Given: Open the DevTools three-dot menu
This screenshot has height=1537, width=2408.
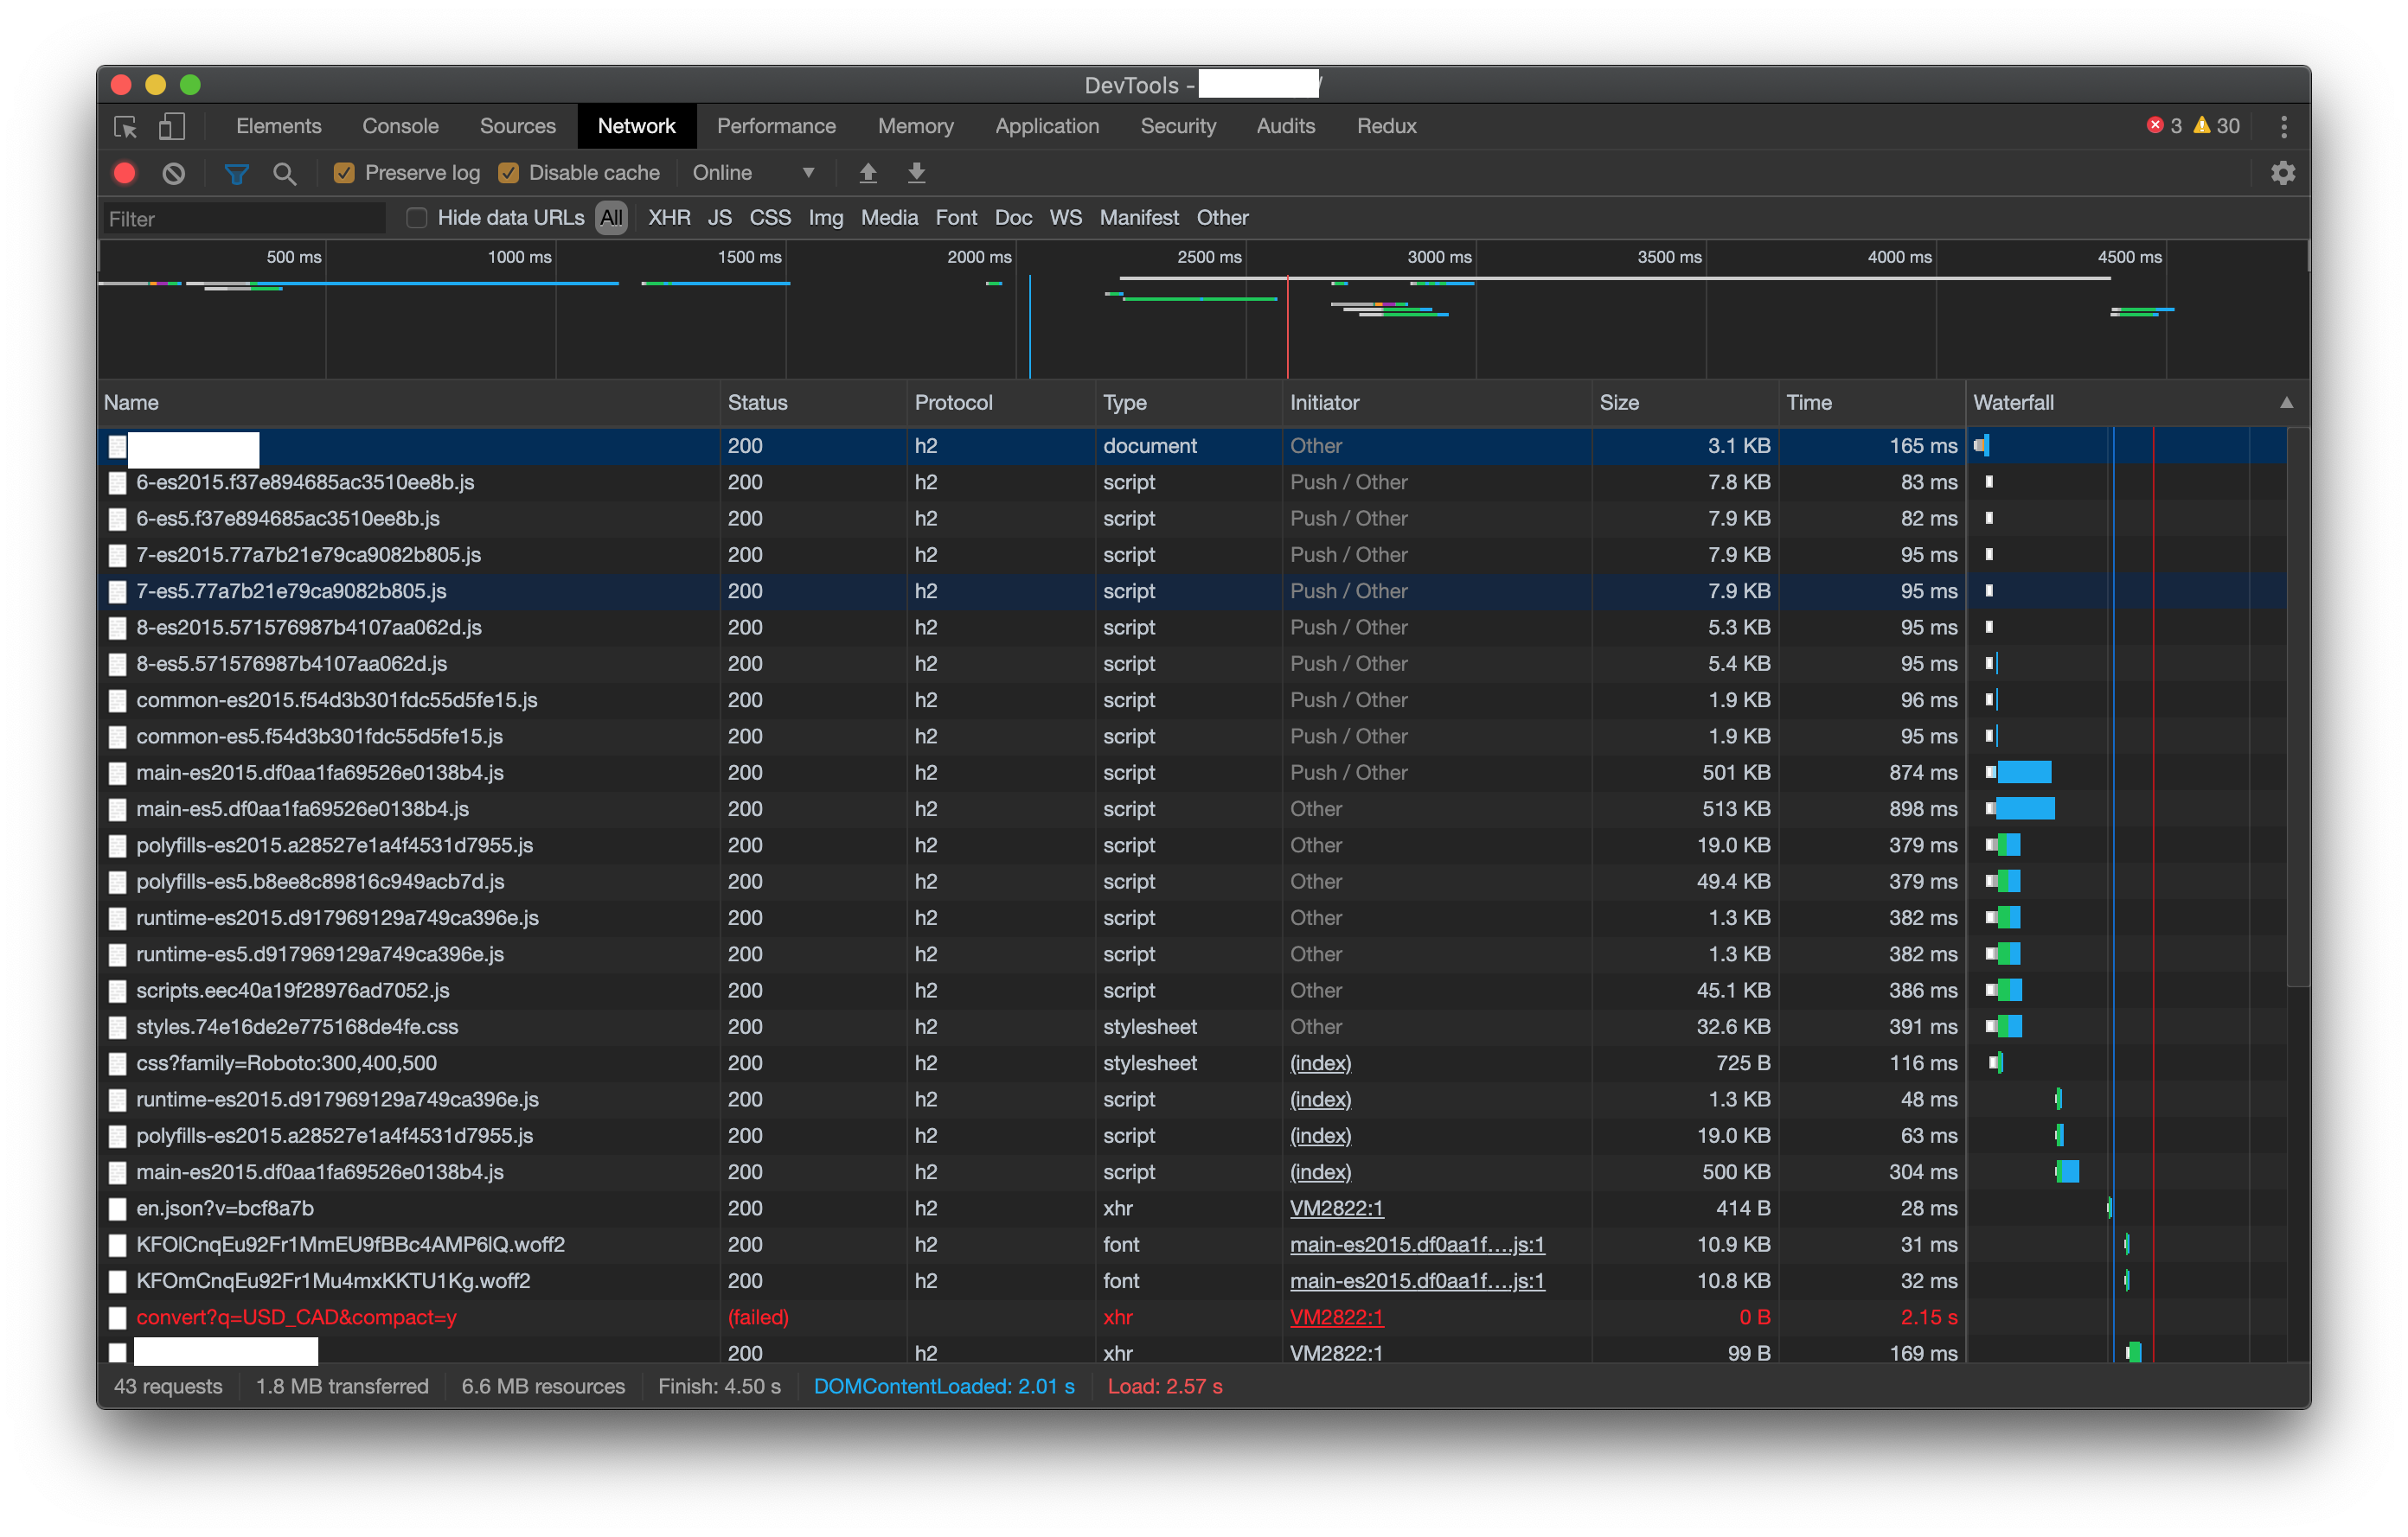Looking at the screenshot, I should coord(2284,127).
